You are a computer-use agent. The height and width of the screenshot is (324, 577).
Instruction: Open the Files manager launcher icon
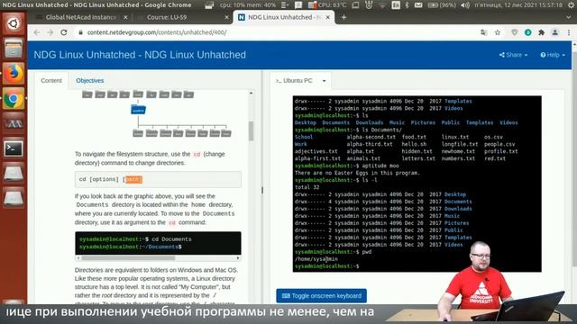click(14, 49)
